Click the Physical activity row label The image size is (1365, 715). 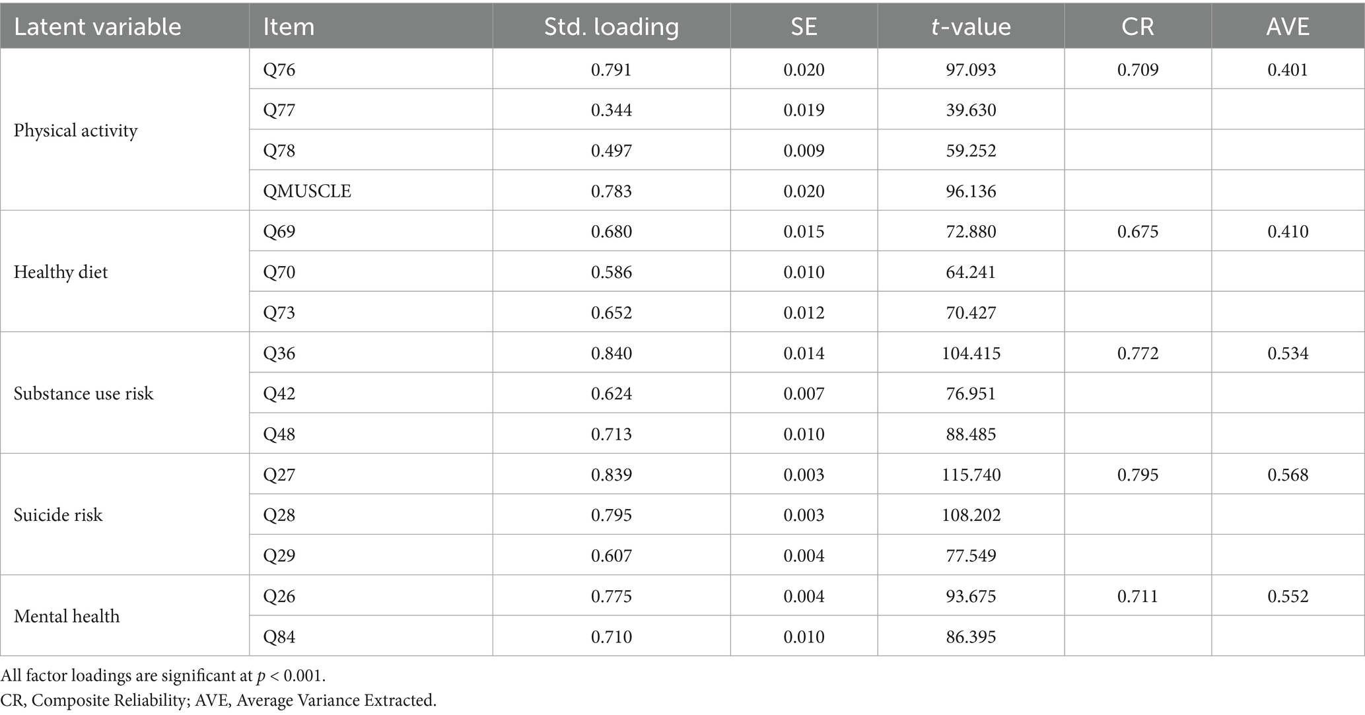76,131
